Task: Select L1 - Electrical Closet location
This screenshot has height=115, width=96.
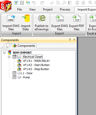Action: tap(30, 57)
